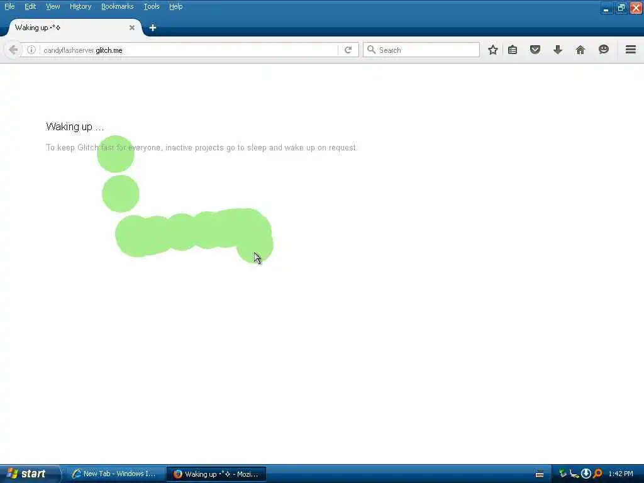This screenshot has height=483, width=644.
Task: Open a new tab with plus button
Action: tap(153, 28)
